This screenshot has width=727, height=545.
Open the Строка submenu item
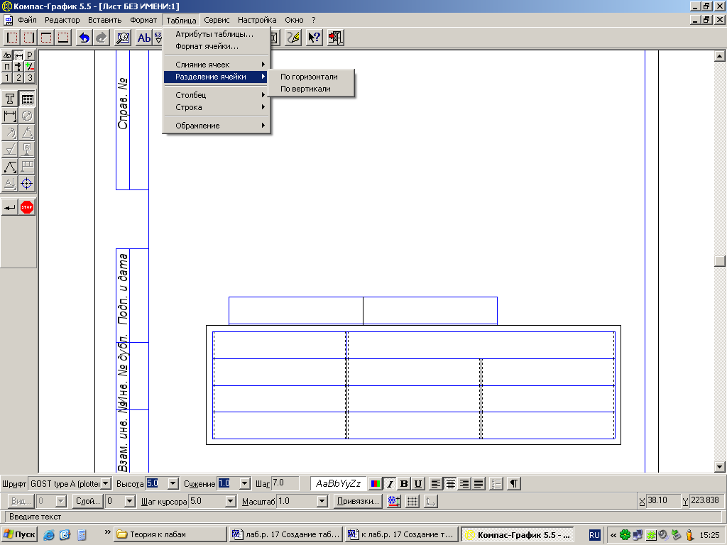coord(217,108)
